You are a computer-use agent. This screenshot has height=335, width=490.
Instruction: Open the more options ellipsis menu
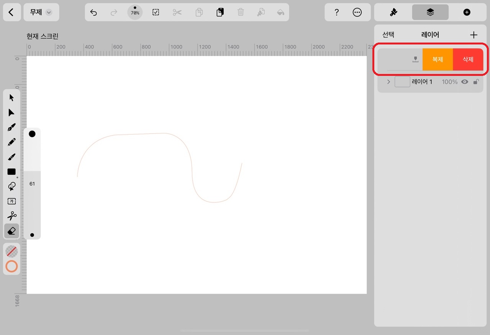click(x=357, y=12)
